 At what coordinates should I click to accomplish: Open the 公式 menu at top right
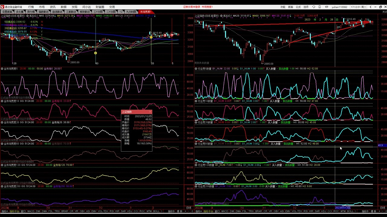(298, 7)
